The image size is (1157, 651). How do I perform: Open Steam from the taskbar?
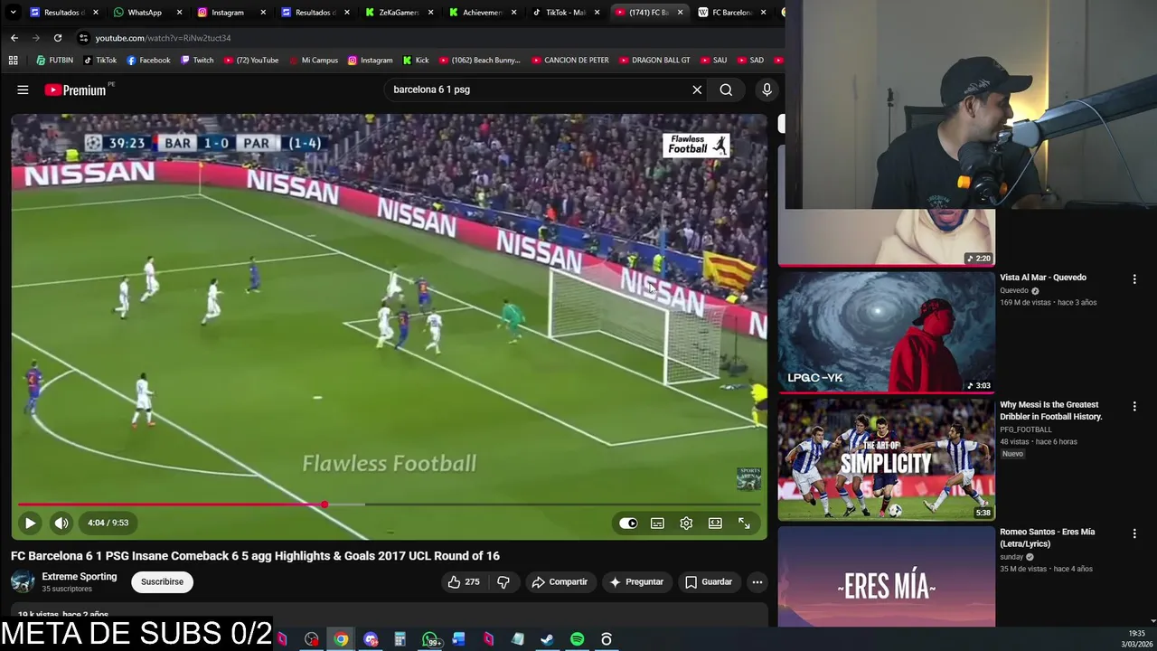coord(547,639)
